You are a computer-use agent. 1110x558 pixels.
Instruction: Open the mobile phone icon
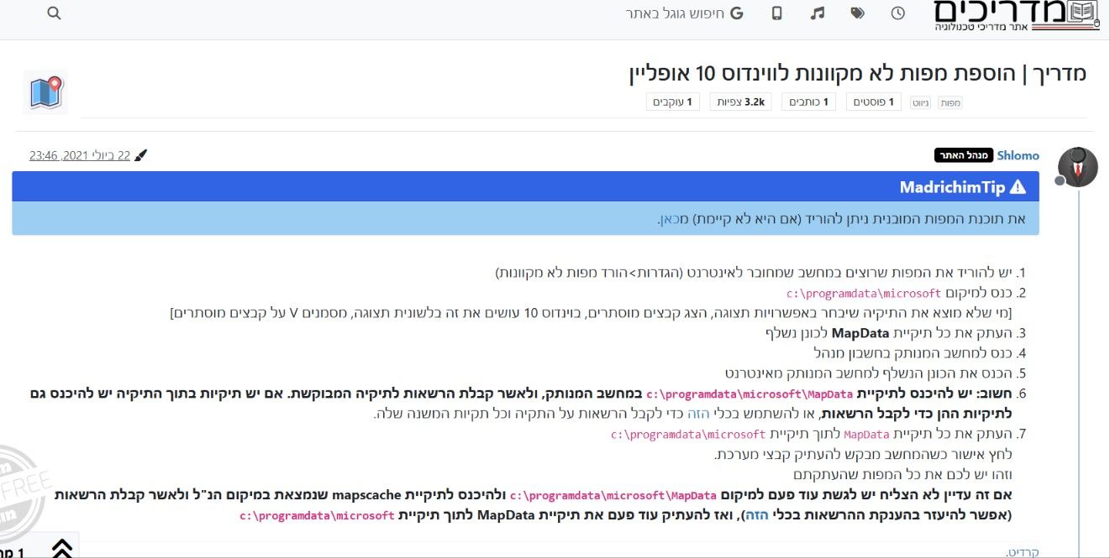777,13
